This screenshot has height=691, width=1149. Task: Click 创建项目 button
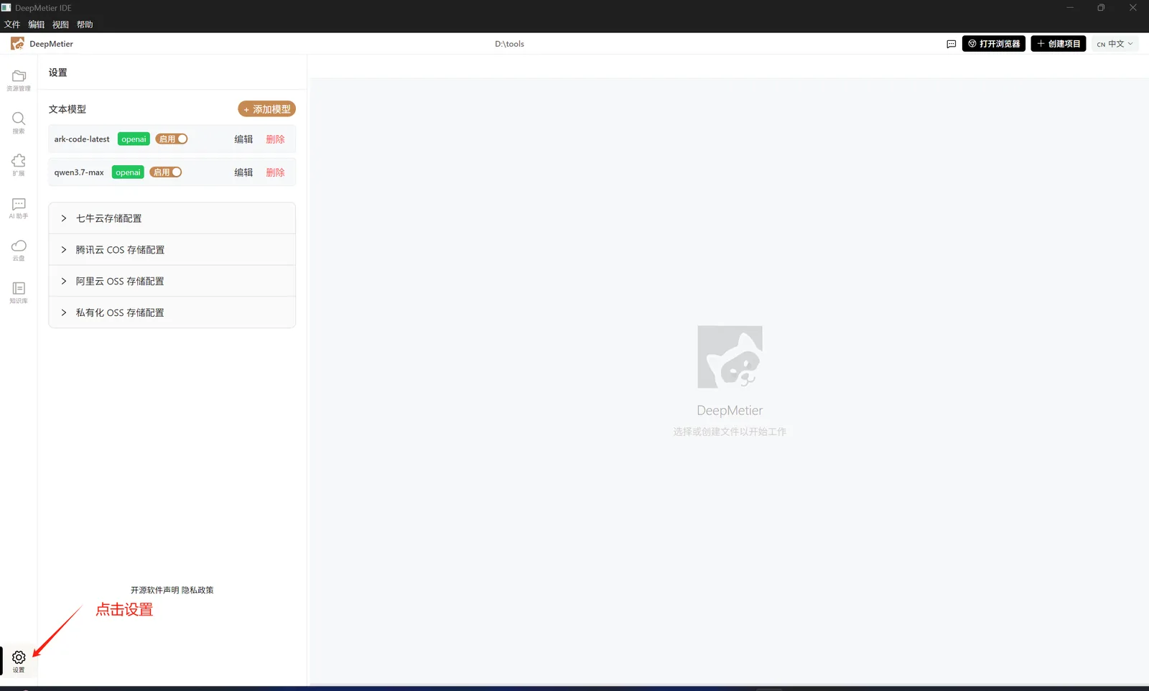pos(1059,44)
